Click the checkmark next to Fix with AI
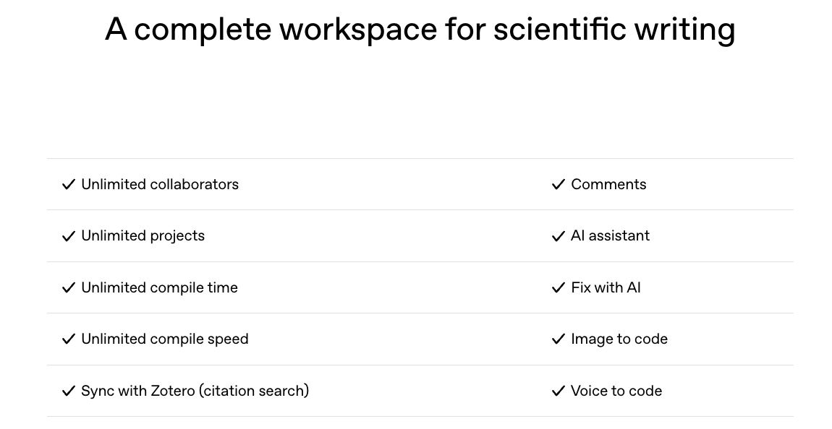 coord(558,288)
